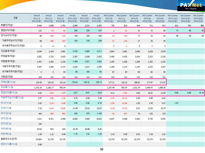Select the 구분 column header
Viewport: 205px width, 153px height.
[x=15, y=18]
